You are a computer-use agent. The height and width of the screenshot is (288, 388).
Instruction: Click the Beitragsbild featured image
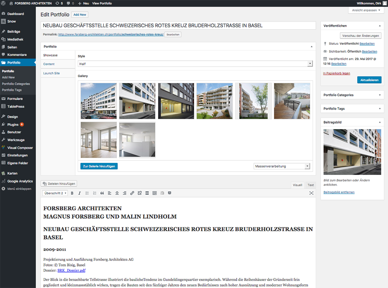[352, 152]
